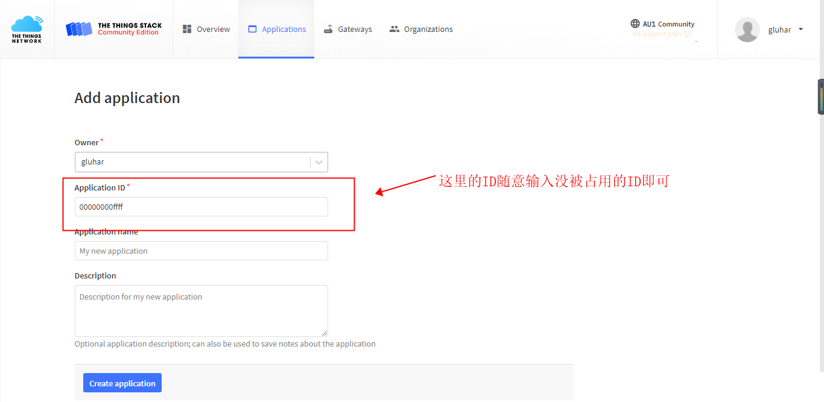Focus the Application ID input field
Image resolution: width=824 pixels, height=402 pixels.
pos(201,207)
